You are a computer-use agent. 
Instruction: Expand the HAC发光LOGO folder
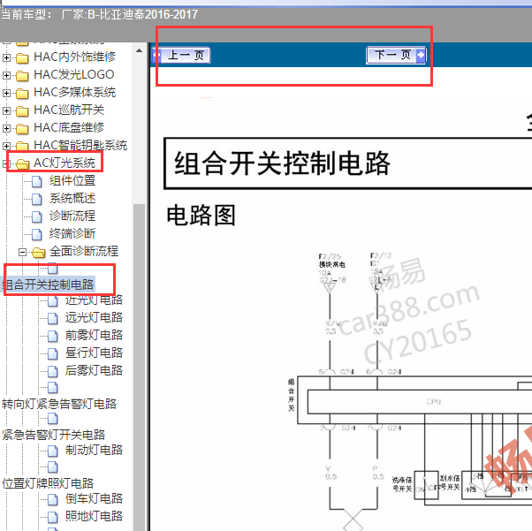6,75
